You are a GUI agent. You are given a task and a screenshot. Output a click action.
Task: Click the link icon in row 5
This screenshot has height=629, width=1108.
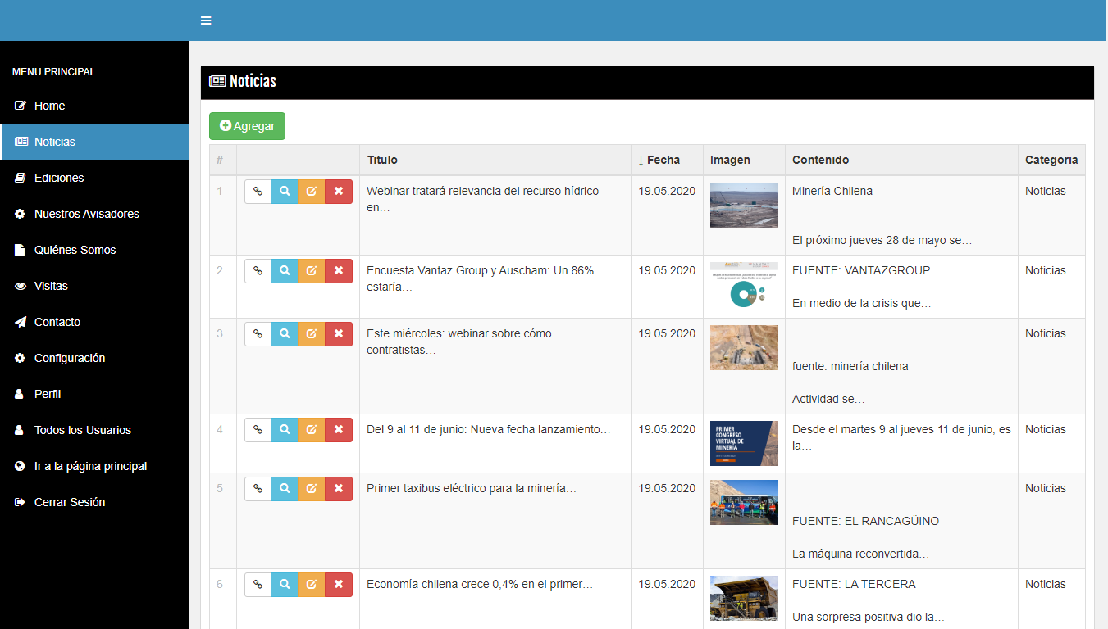(x=258, y=489)
